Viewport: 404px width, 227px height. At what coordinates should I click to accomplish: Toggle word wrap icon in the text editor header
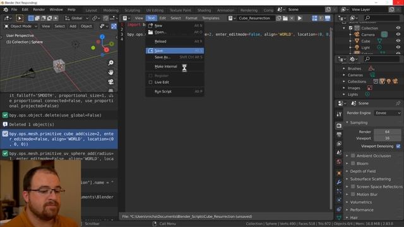pos(321,18)
